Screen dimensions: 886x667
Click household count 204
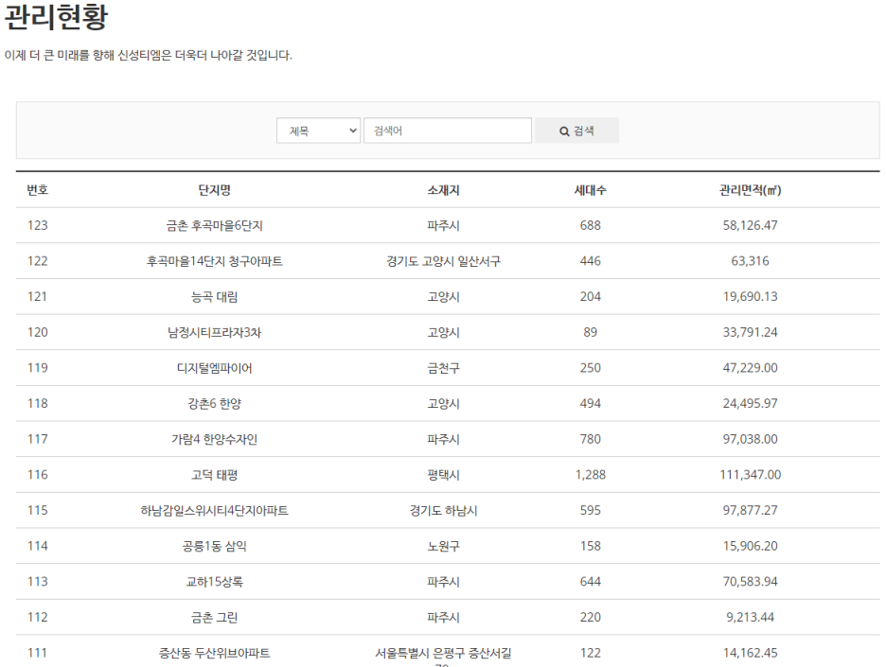(590, 296)
